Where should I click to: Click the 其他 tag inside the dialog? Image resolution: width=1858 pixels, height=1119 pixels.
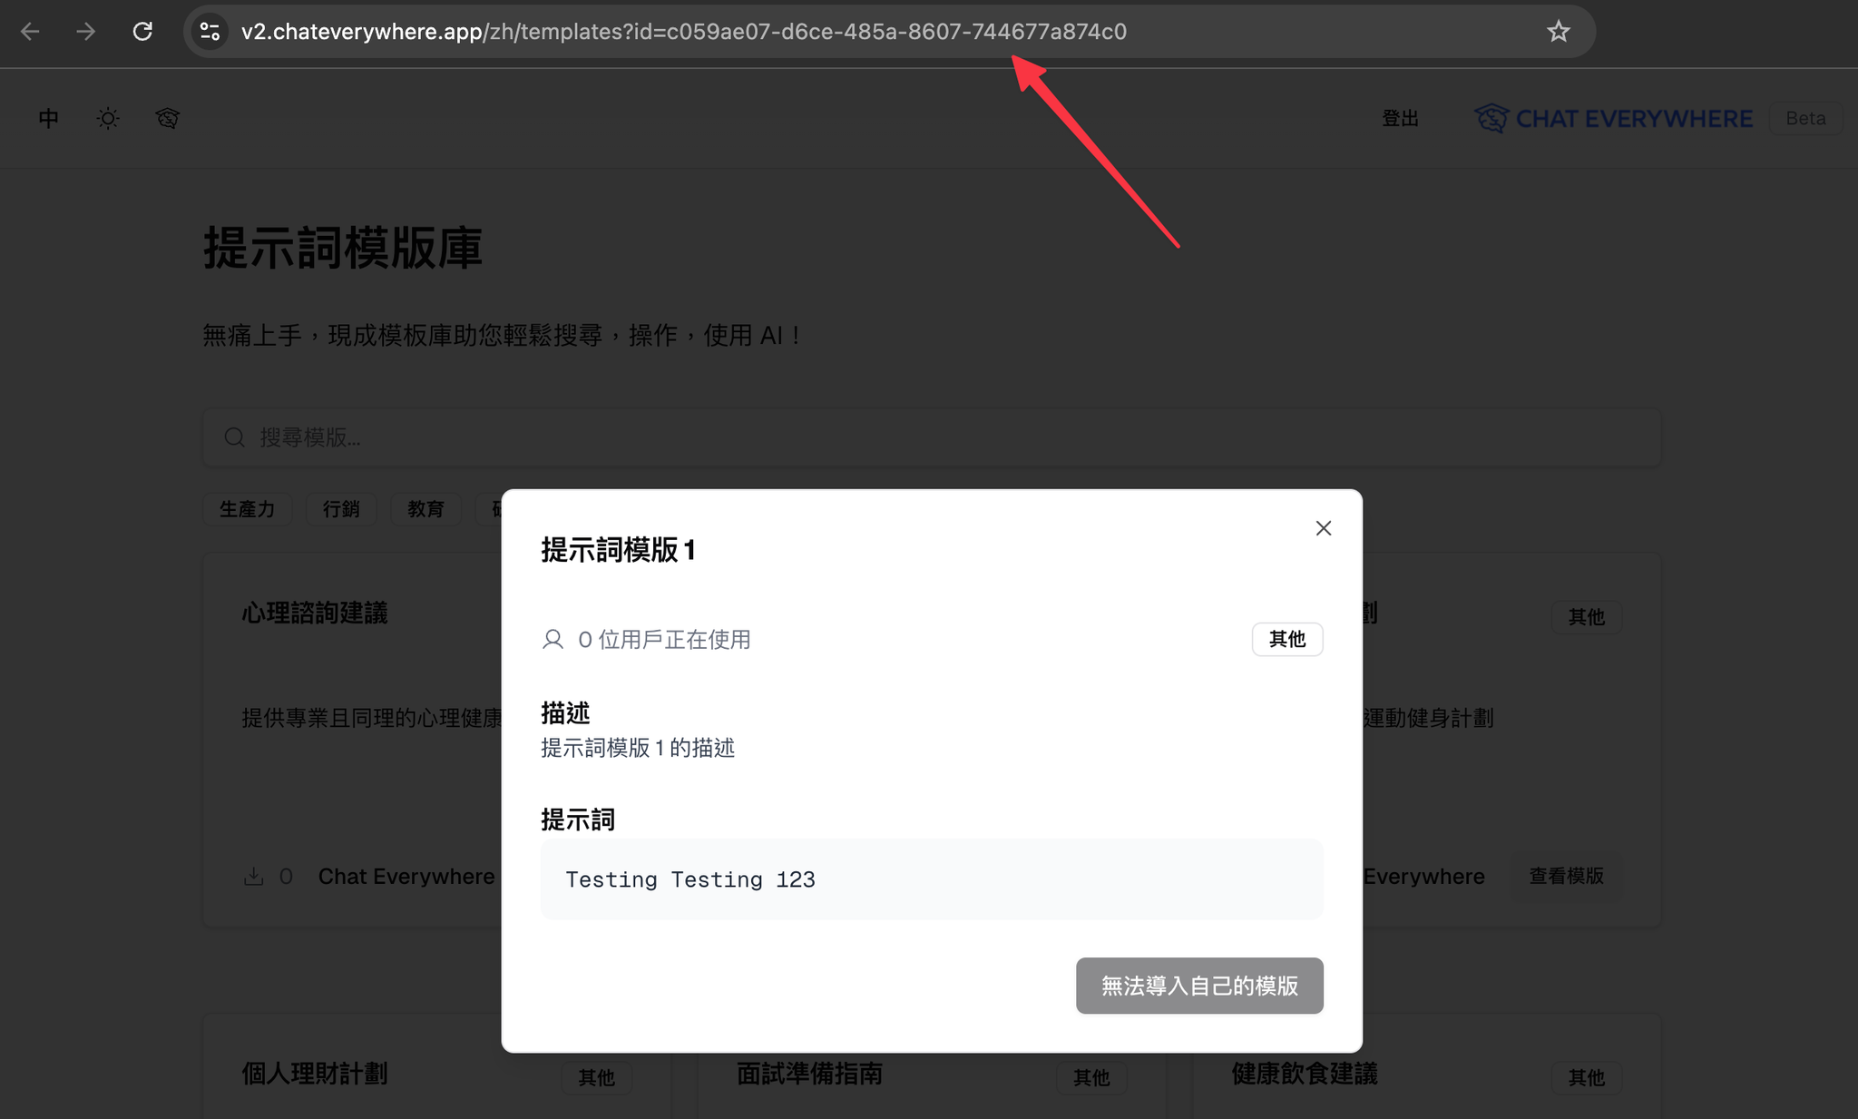1287,639
